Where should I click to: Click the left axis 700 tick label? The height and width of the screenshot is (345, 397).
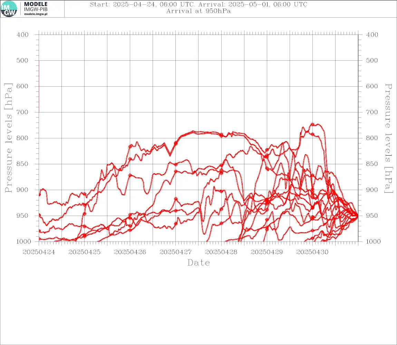(22, 112)
